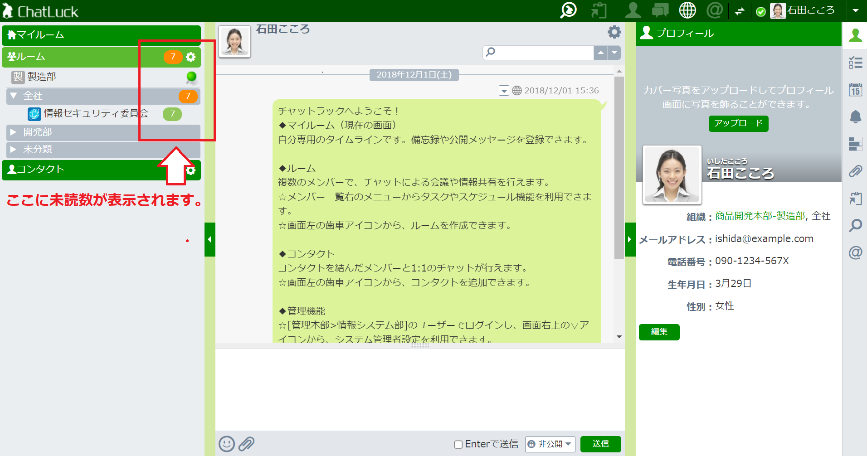The image size is (867, 456).
Task: Click the clipboard share icon in top bar
Action: pyautogui.click(x=599, y=10)
